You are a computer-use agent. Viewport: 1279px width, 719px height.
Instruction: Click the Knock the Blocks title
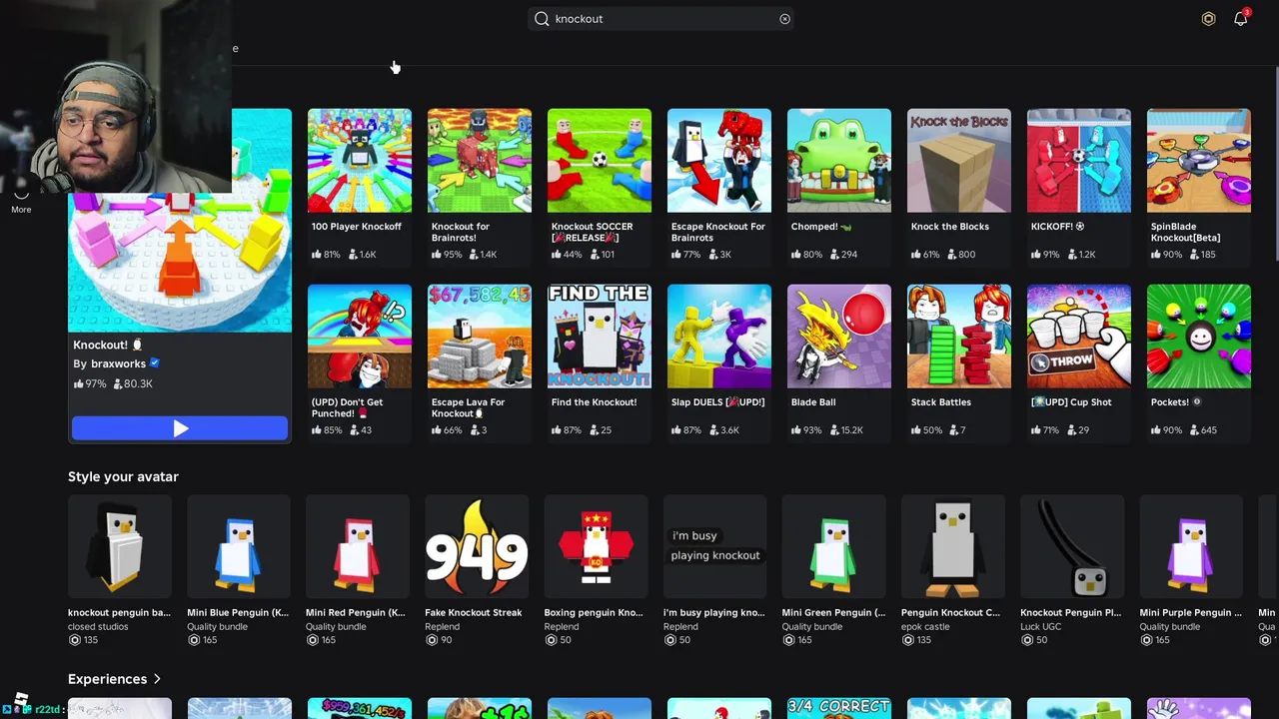(950, 227)
